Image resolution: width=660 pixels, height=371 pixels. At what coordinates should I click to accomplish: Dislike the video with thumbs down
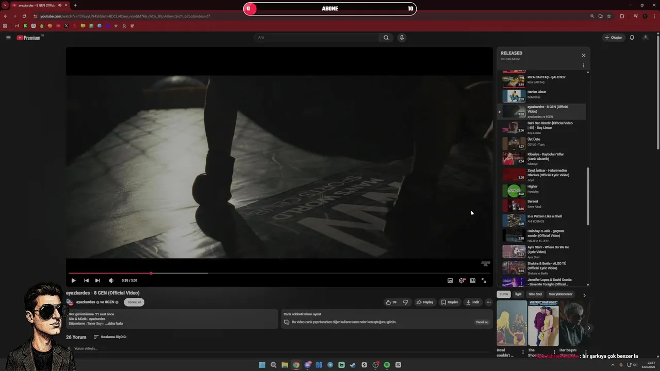click(406, 302)
